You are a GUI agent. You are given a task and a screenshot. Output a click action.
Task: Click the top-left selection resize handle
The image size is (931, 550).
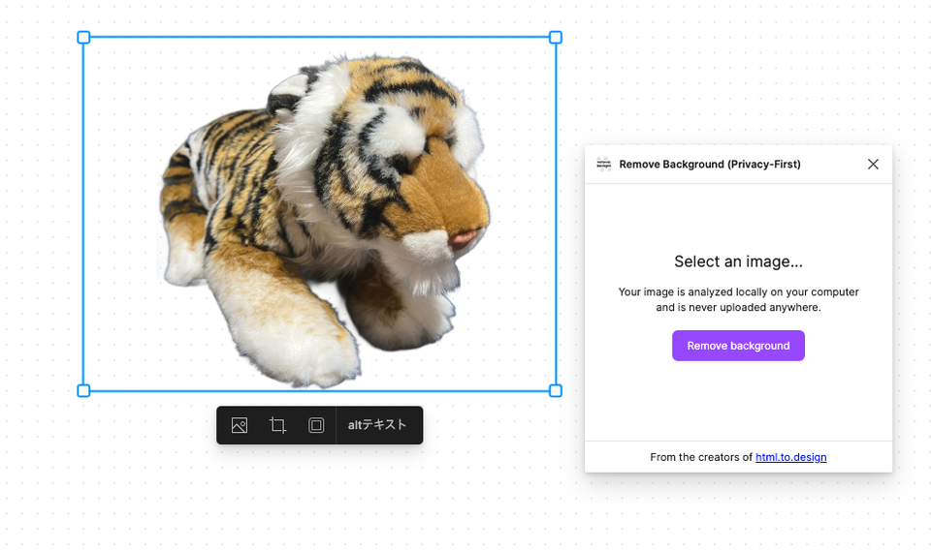[83, 38]
